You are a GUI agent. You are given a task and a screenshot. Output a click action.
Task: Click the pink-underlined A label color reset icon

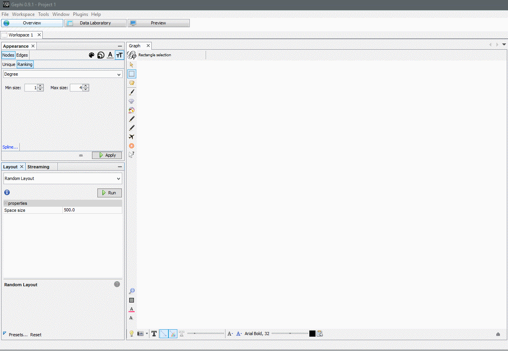coord(132,309)
